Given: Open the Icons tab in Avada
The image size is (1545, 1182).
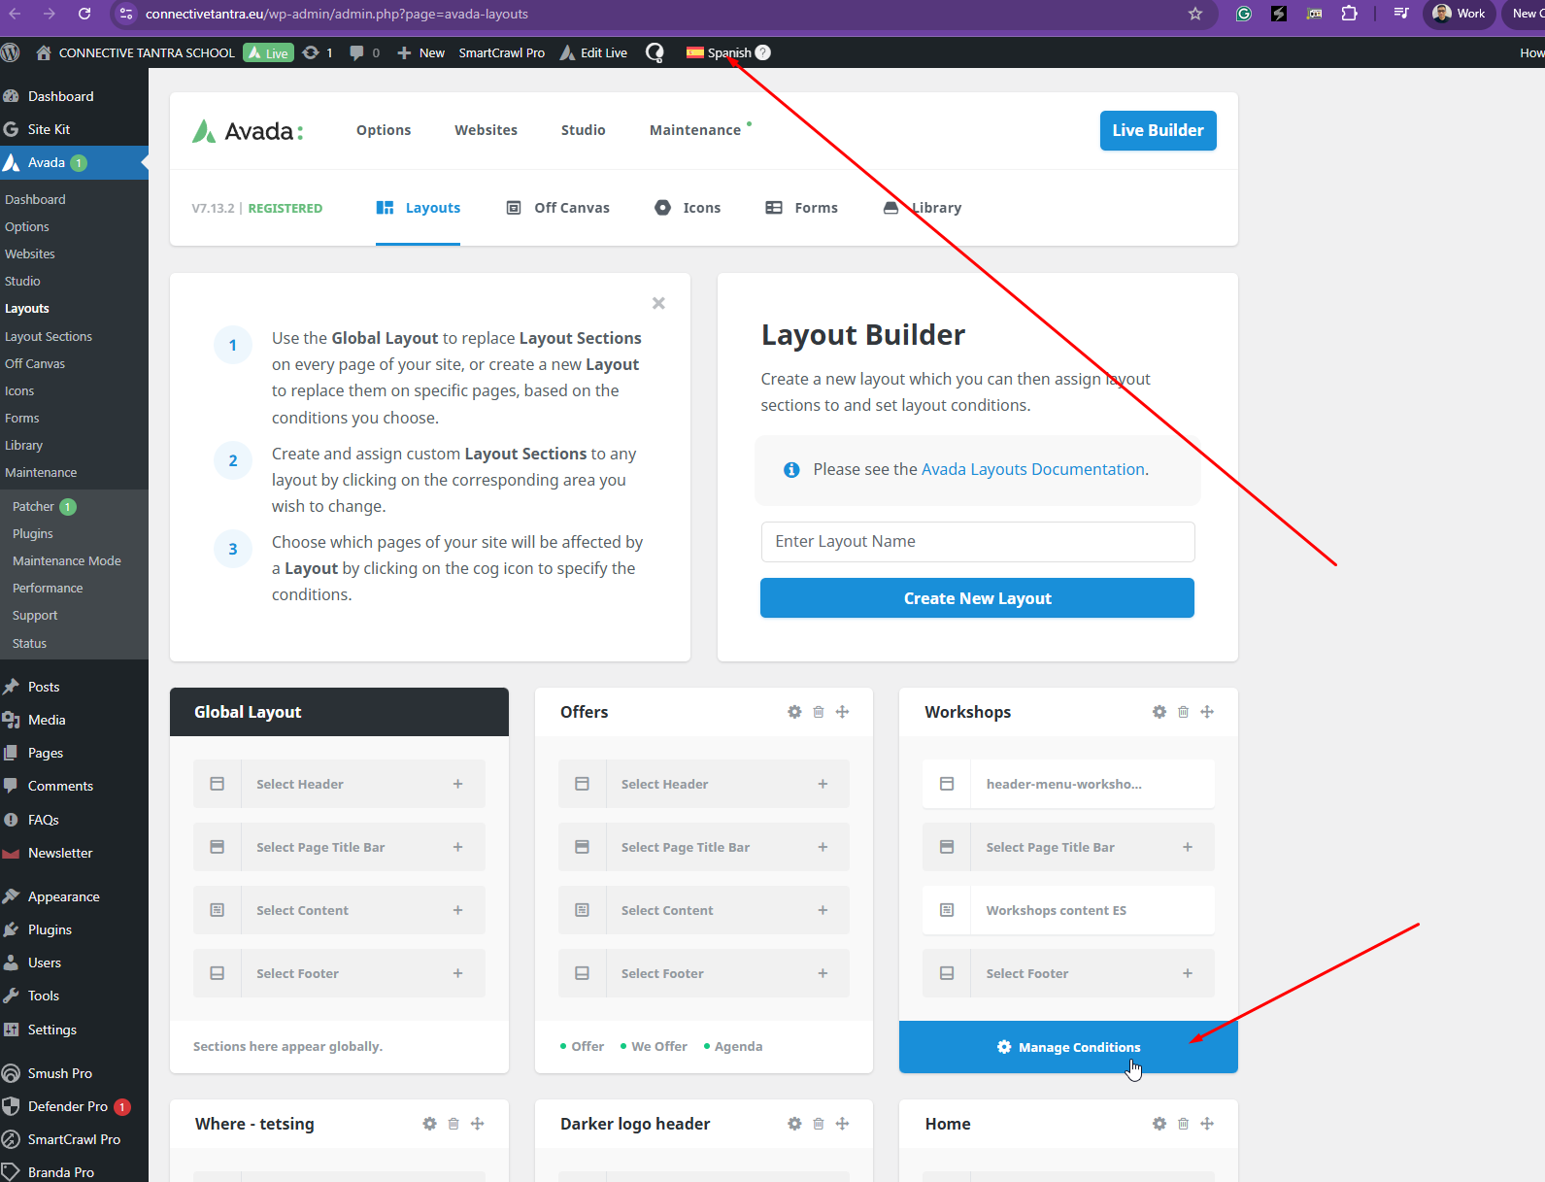Looking at the screenshot, I should coord(688,208).
